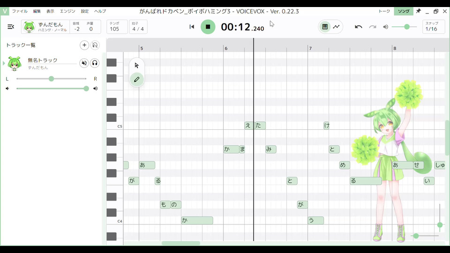This screenshot has width=450, height=253.
Task: Jump to the song beginning
Action: pos(192,27)
